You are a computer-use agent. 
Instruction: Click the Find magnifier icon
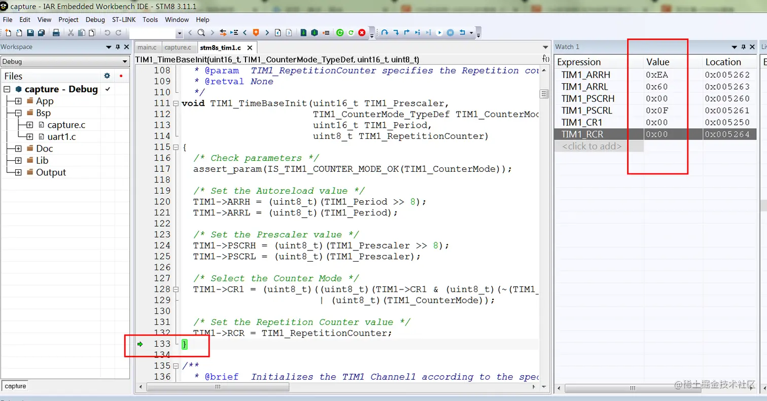tap(201, 32)
